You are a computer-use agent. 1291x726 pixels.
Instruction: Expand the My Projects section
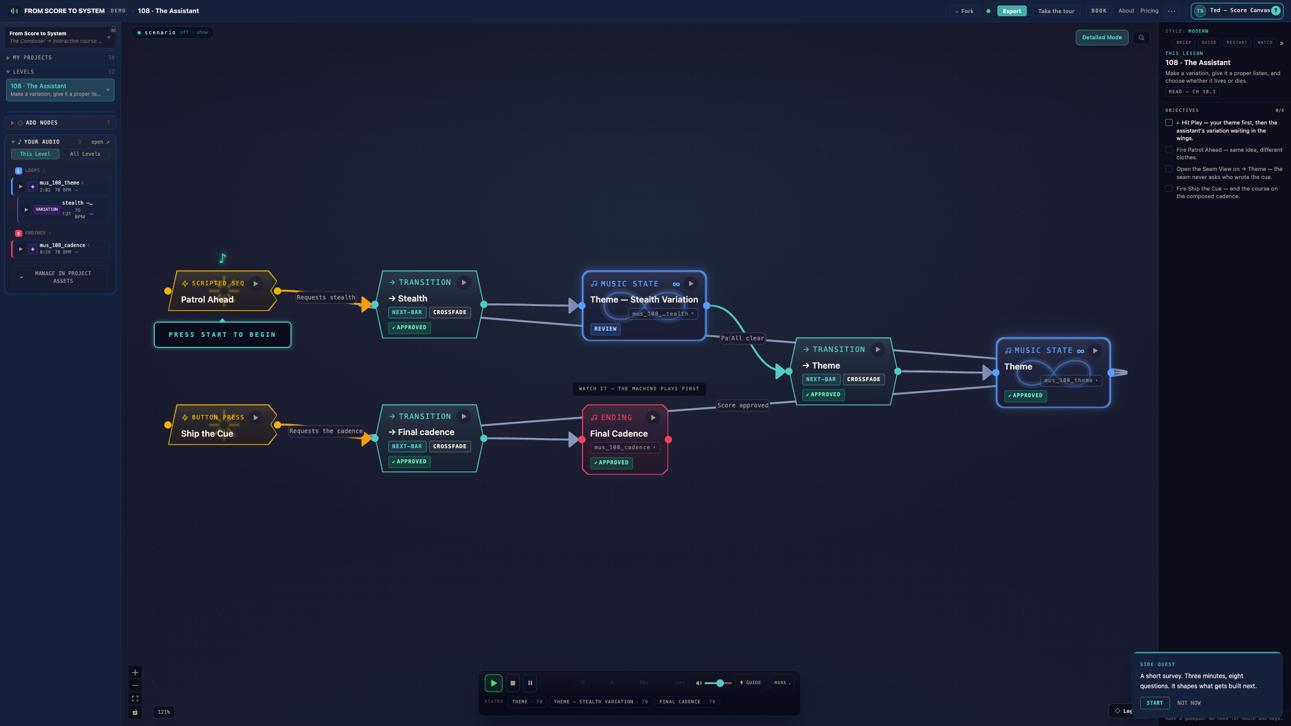pyautogui.click(x=60, y=57)
